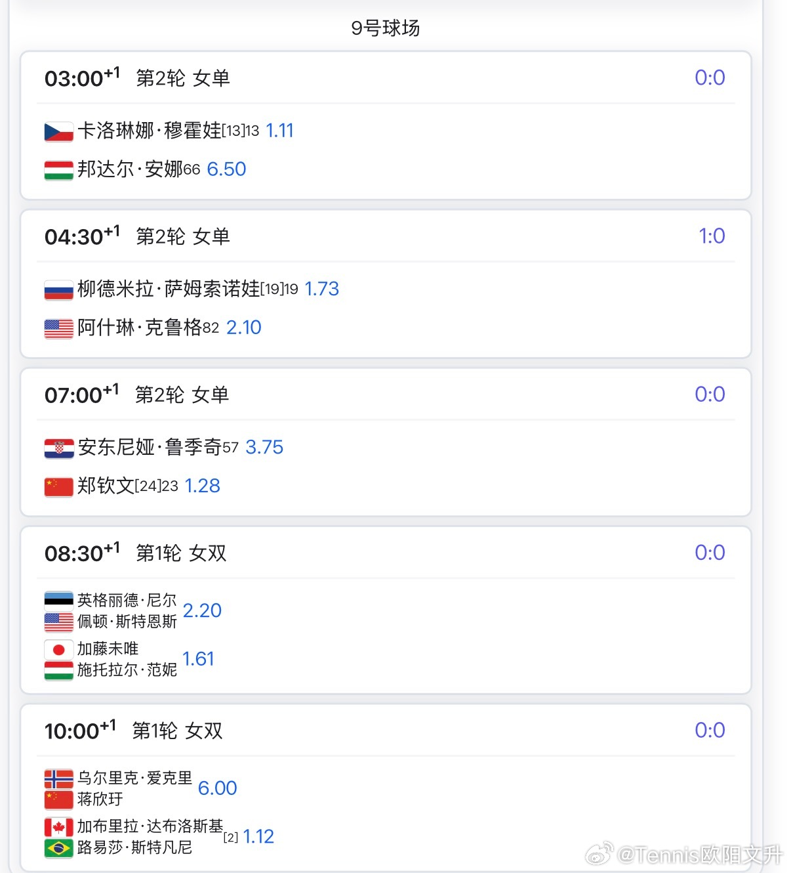The height and width of the screenshot is (873, 791).
Task: Open player name 郑钦文
Action: pyautogui.click(x=106, y=486)
